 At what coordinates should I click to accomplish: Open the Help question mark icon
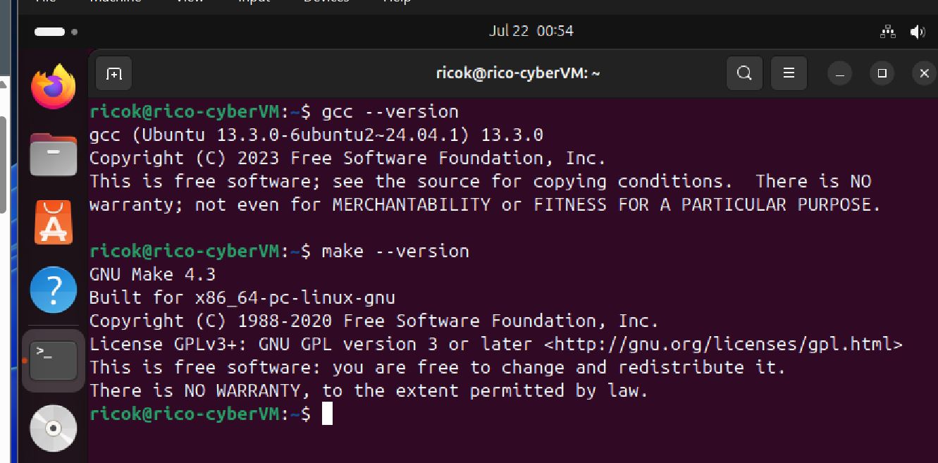[54, 290]
